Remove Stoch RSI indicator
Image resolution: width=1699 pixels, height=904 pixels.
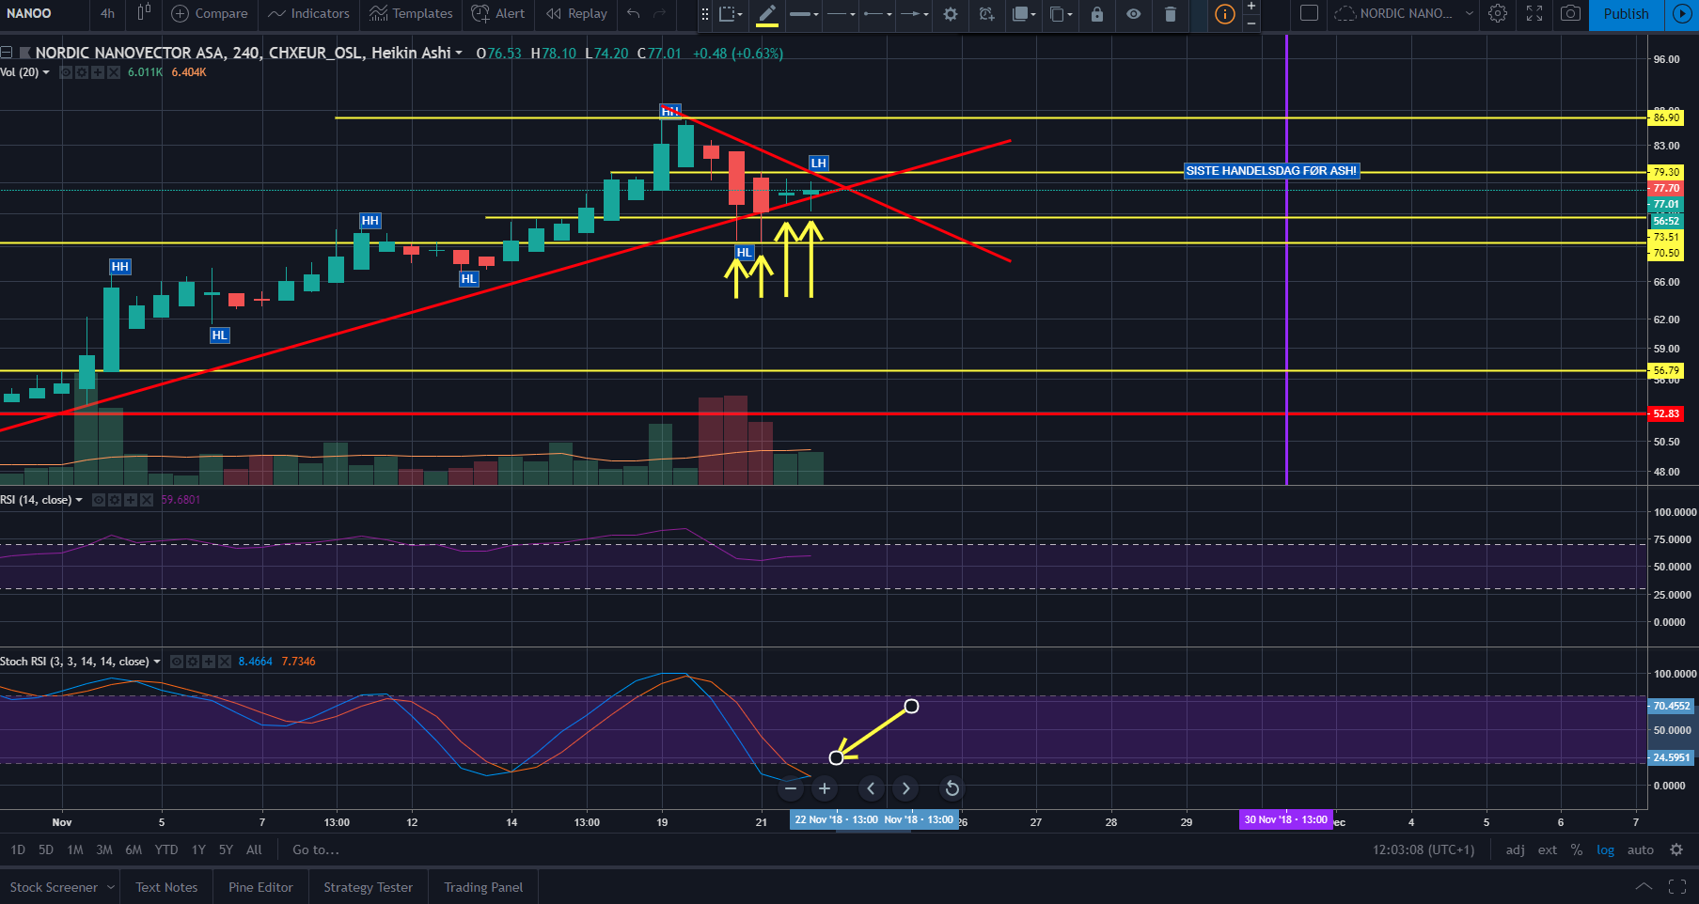225,662
